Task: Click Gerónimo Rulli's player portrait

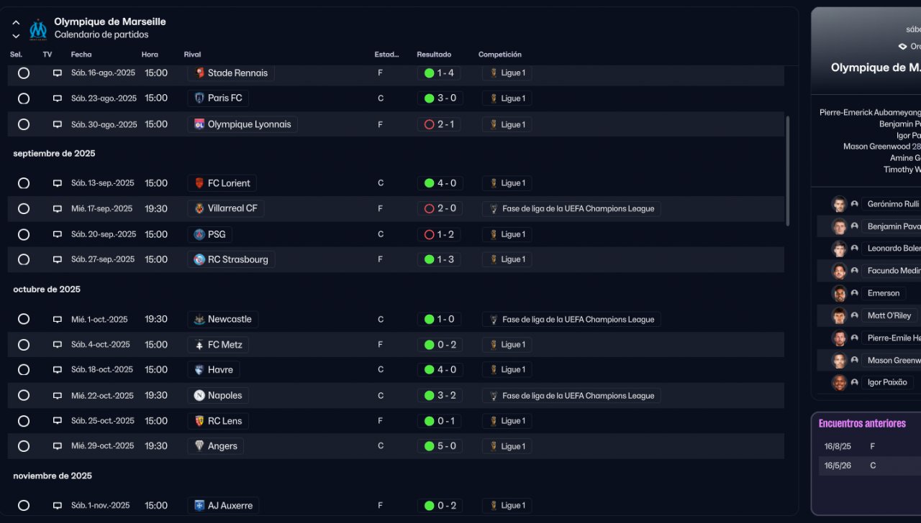Action: [839, 204]
